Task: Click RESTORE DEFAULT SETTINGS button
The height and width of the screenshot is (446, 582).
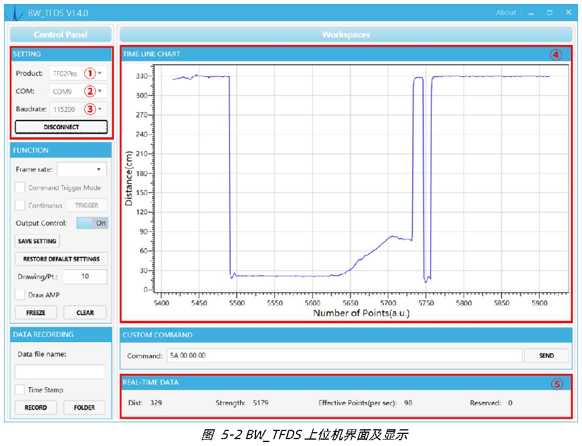Action: pos(61,259)
